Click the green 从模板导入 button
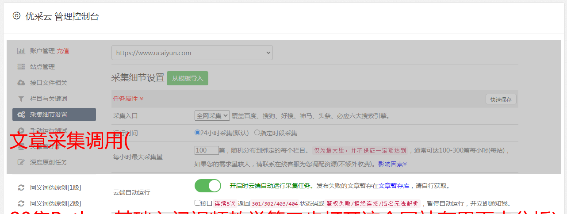Viewport: 567px width, 214px height. (x=188, y=78)
